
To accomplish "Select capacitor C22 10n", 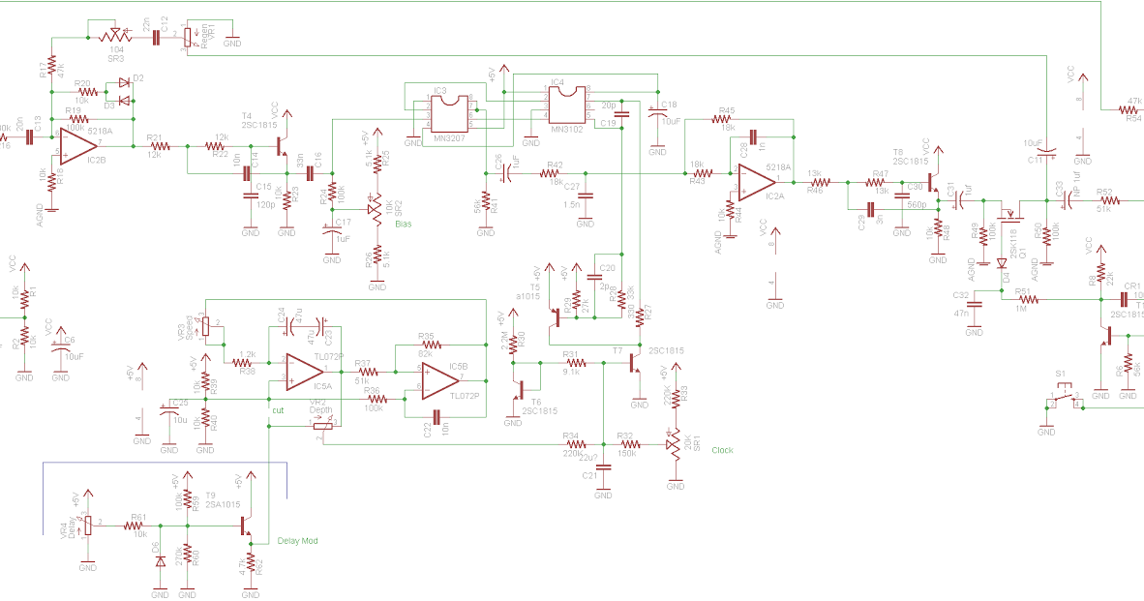I will [x=437, y=416].
